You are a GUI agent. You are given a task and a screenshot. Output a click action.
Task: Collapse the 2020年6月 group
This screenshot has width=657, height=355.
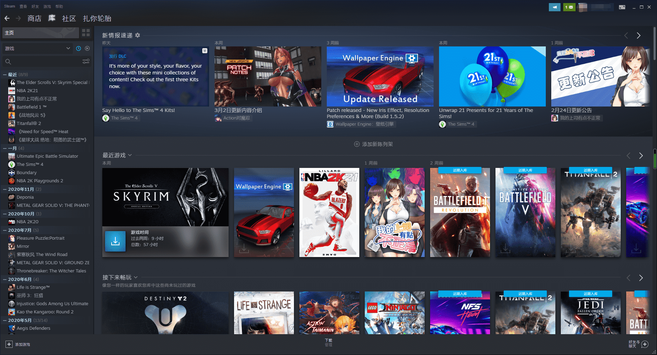tap(5, 279)
